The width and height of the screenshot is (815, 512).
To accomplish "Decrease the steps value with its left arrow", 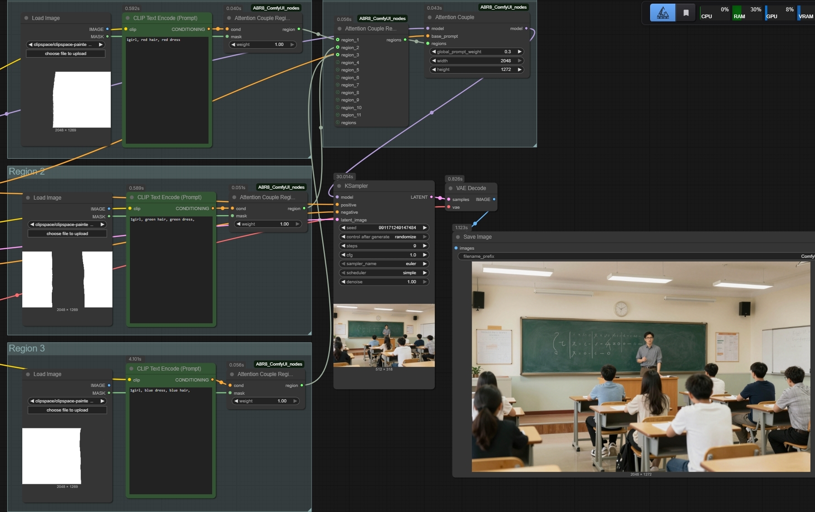I will click(343, 246).
